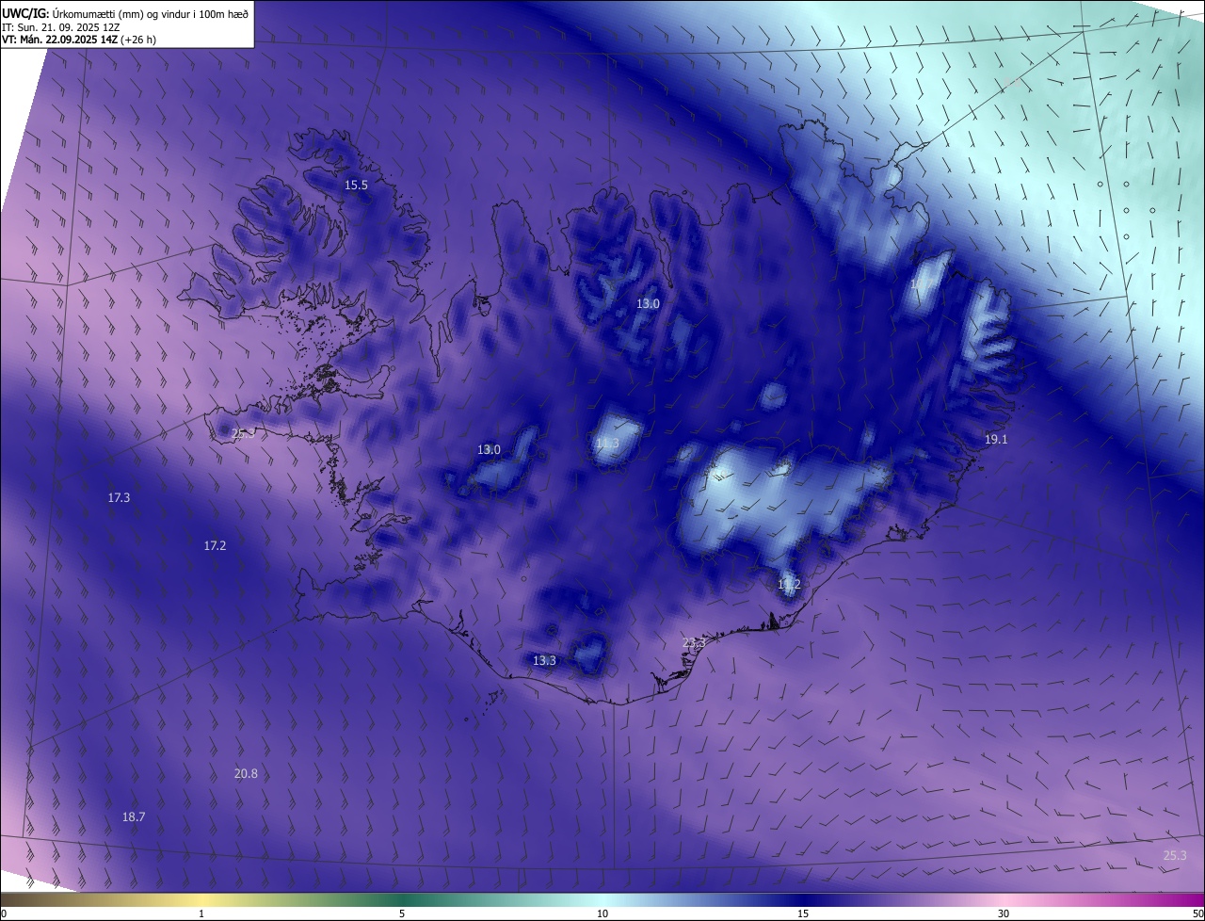The image size is (1205, 921).
Task: Click the 15 label on the colorbar
Action: [x=803, y=913]
